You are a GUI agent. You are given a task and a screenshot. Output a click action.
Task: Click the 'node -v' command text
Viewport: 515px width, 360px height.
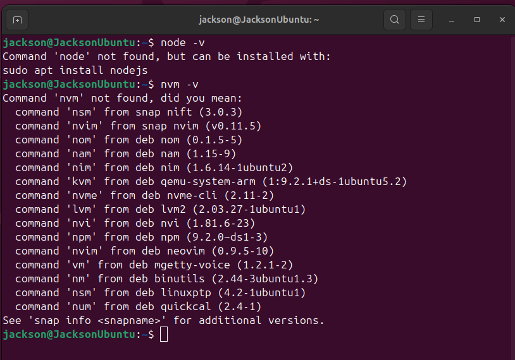(182, 42)
